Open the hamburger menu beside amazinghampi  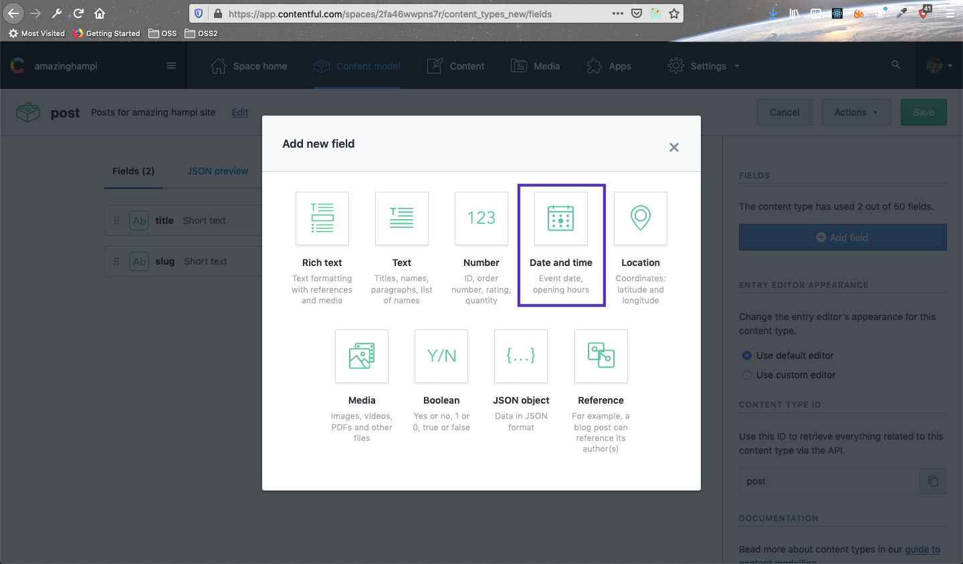pyautogui.click(x=171, y=65)
